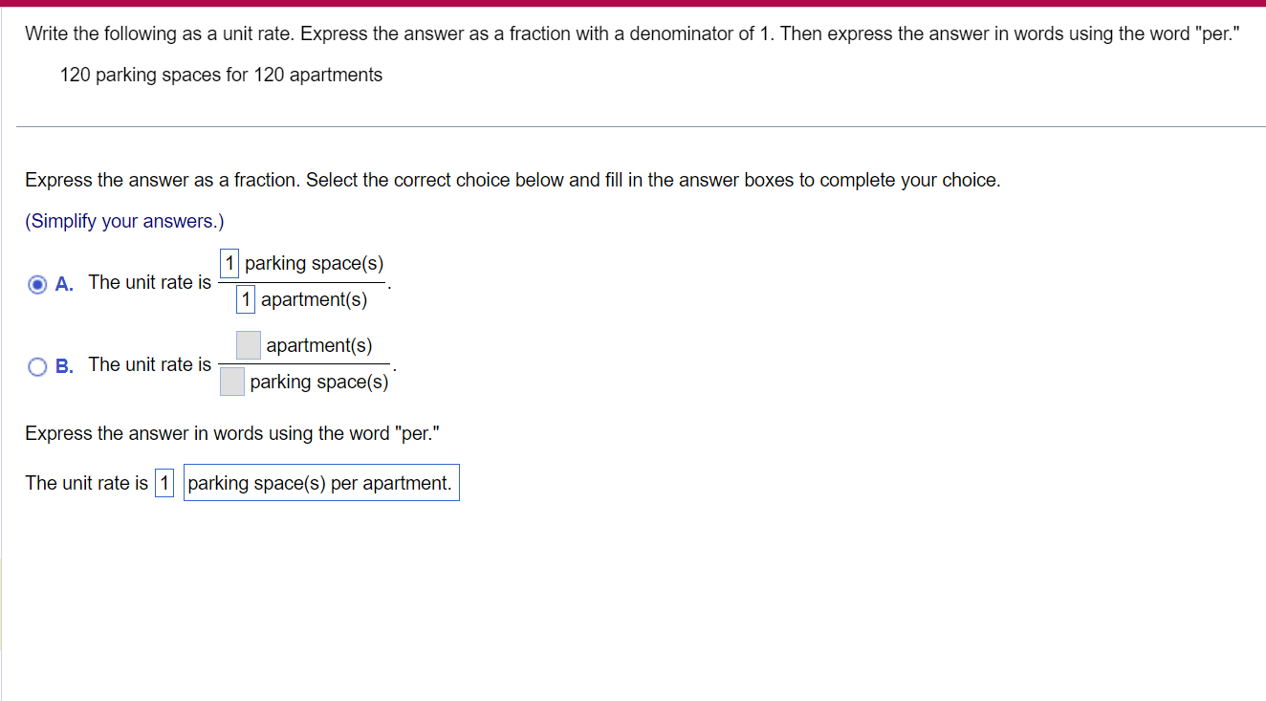Select the "1" box after "The unit rate is"
The height and width of the screenshot is (701, 1266).
pos(164,483)
